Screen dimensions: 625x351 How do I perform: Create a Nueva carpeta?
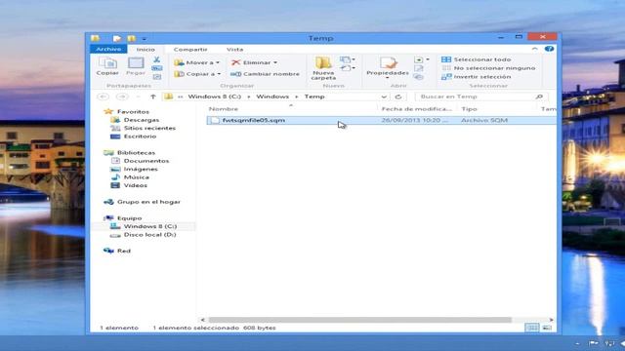click(323, 68)
